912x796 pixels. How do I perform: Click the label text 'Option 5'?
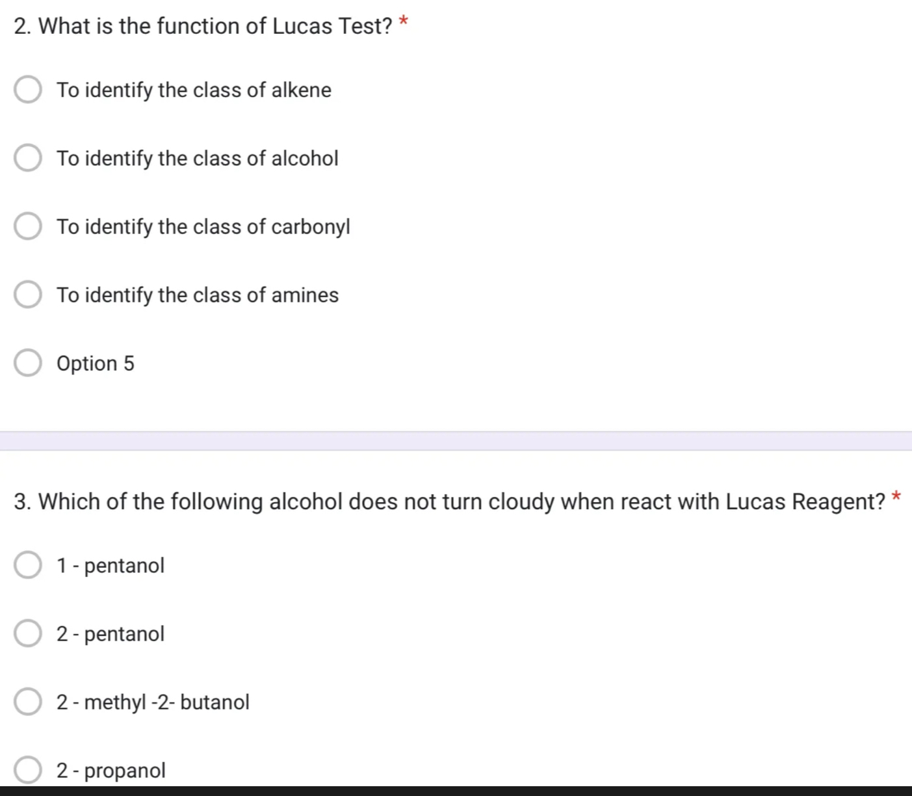pos(95,363)
